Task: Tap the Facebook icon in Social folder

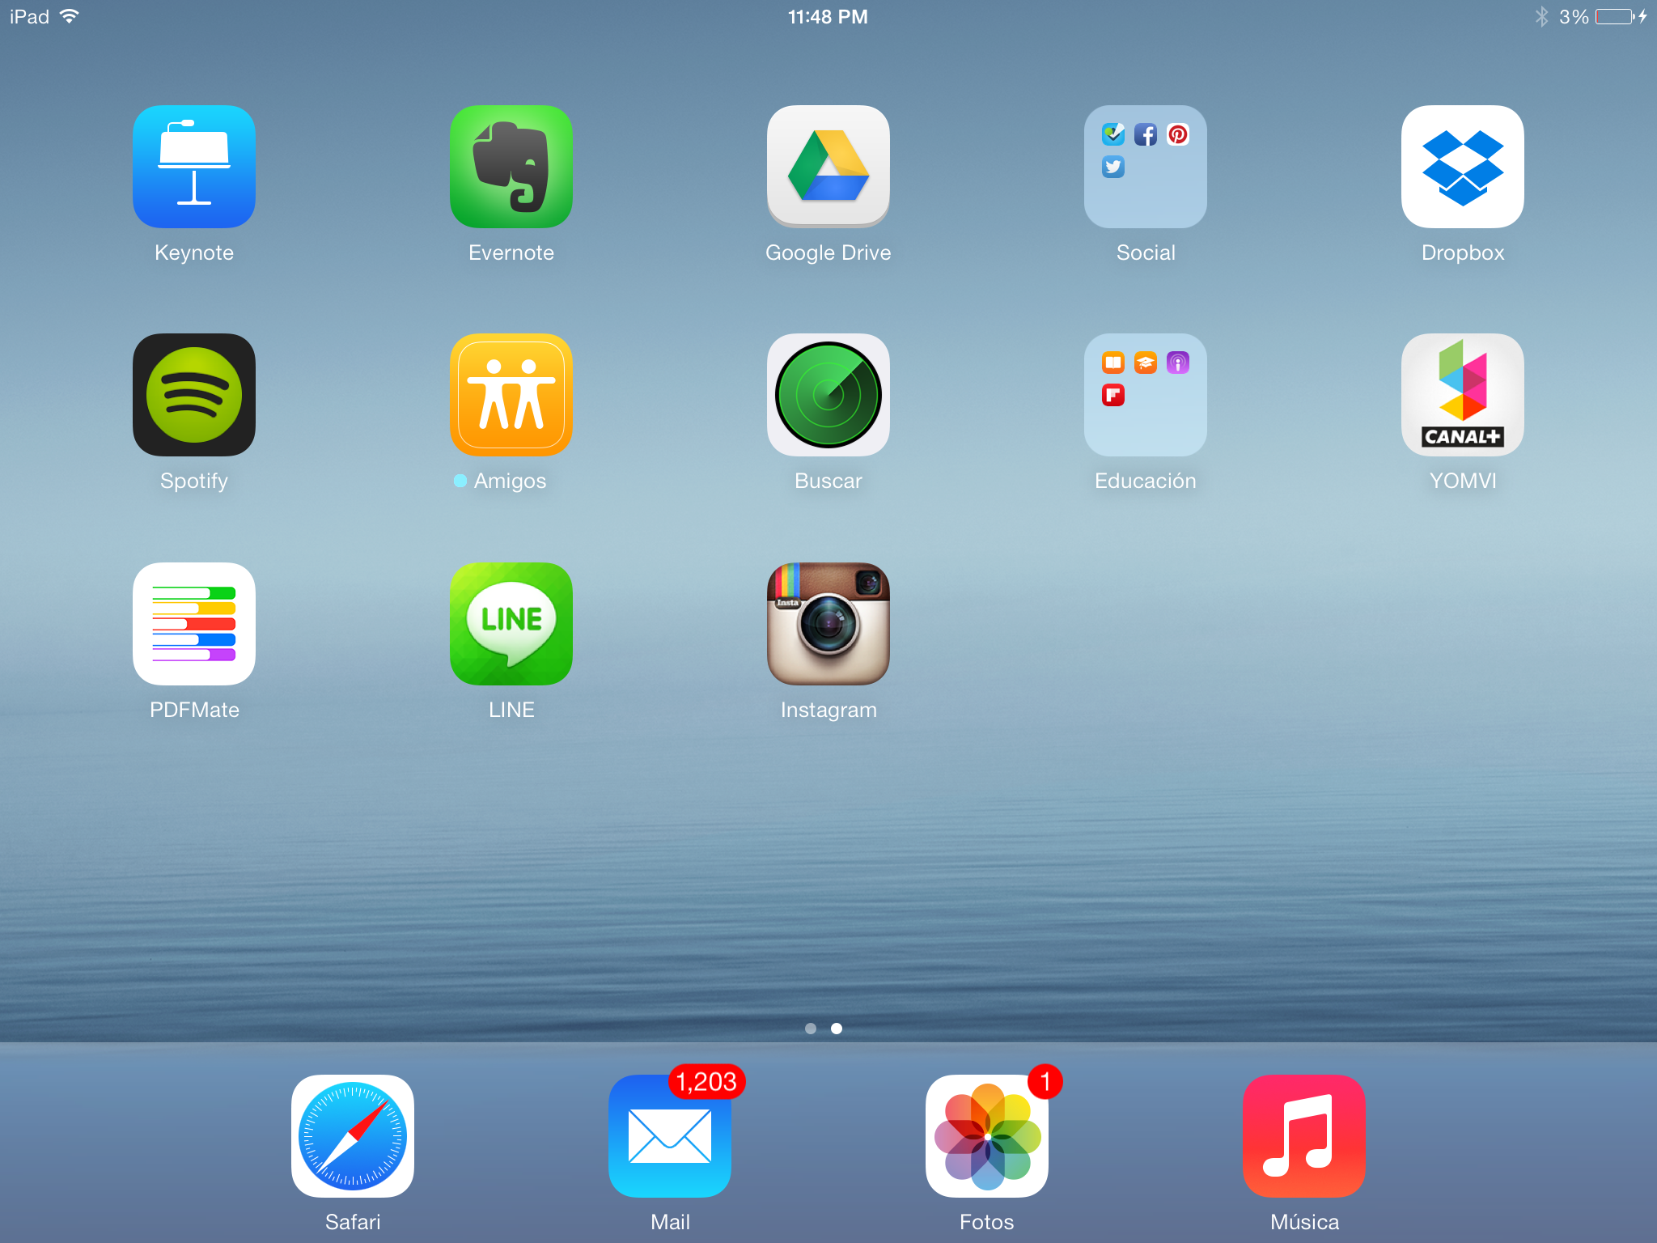Action: click(1146, 134)
